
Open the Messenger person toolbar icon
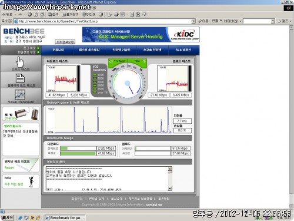pos(138,14)
